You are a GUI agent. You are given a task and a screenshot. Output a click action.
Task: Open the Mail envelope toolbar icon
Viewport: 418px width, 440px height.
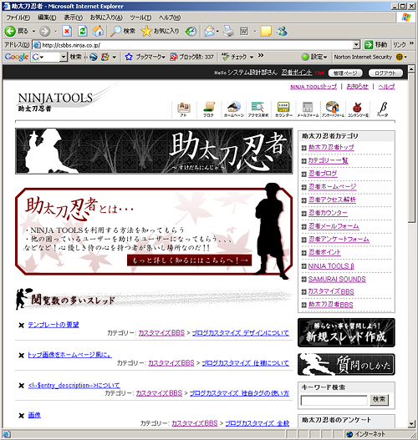click(x=209, y=31)
